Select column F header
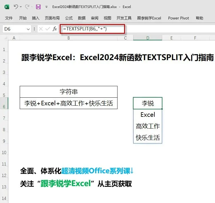 [195, 38]
